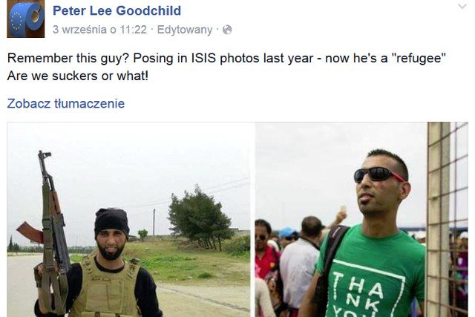Open the left photo with the armed man
The width and height of the screenshot is (475, 317).
[128, 220]
